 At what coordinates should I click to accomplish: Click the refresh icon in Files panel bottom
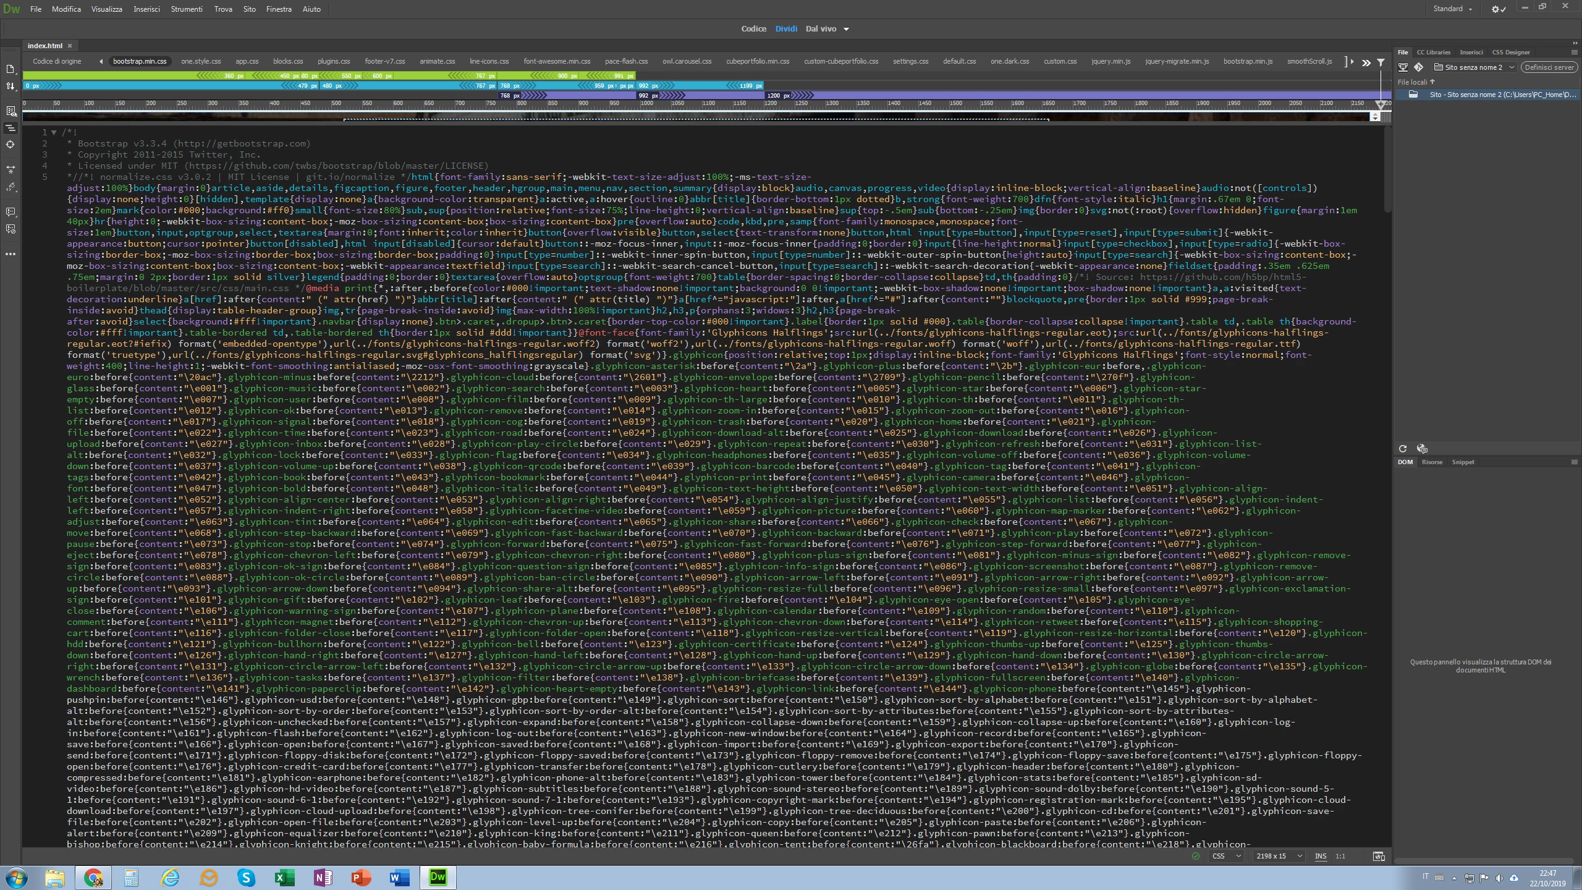(1403, 449)
